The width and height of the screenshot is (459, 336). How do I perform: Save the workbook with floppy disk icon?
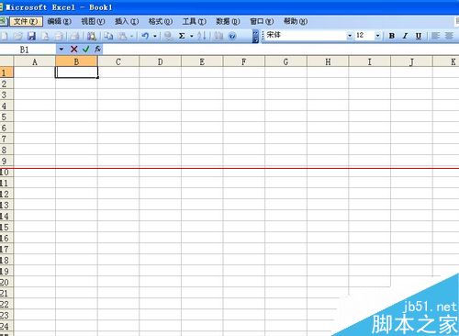[31, 36]
